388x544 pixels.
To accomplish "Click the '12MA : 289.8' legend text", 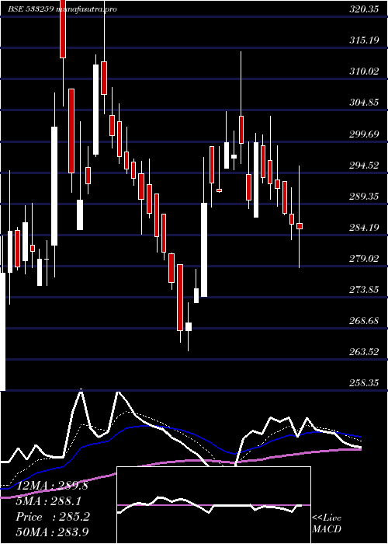I will (52, 486).
